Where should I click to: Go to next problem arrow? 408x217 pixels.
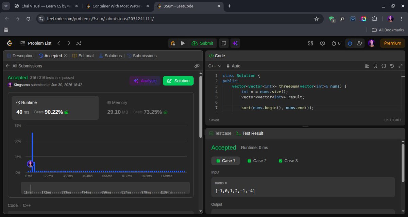(69, 43)
